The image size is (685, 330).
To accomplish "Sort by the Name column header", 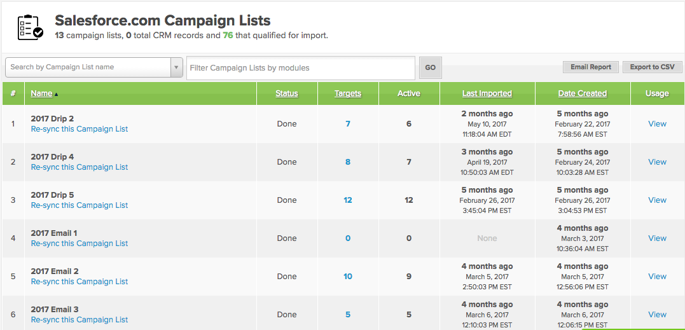I will coord(41,93).
